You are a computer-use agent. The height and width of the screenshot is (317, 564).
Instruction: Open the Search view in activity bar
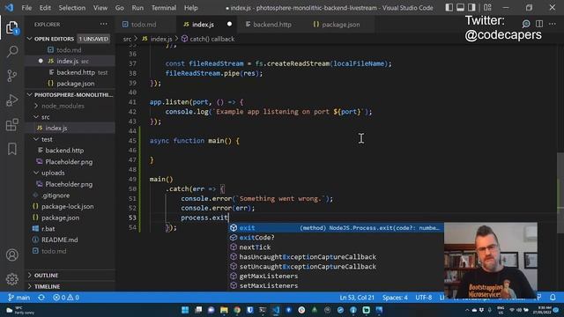coord(12,51)
